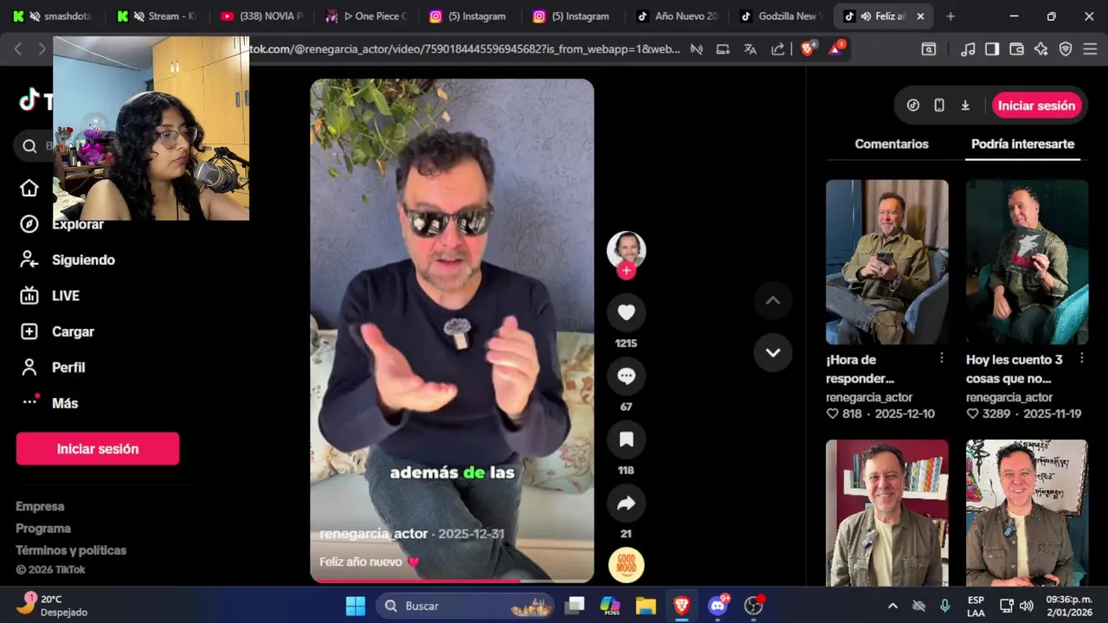Screen dimensions: 1108x623
Task: Open Windows Start menu
Action: point(356,606)
